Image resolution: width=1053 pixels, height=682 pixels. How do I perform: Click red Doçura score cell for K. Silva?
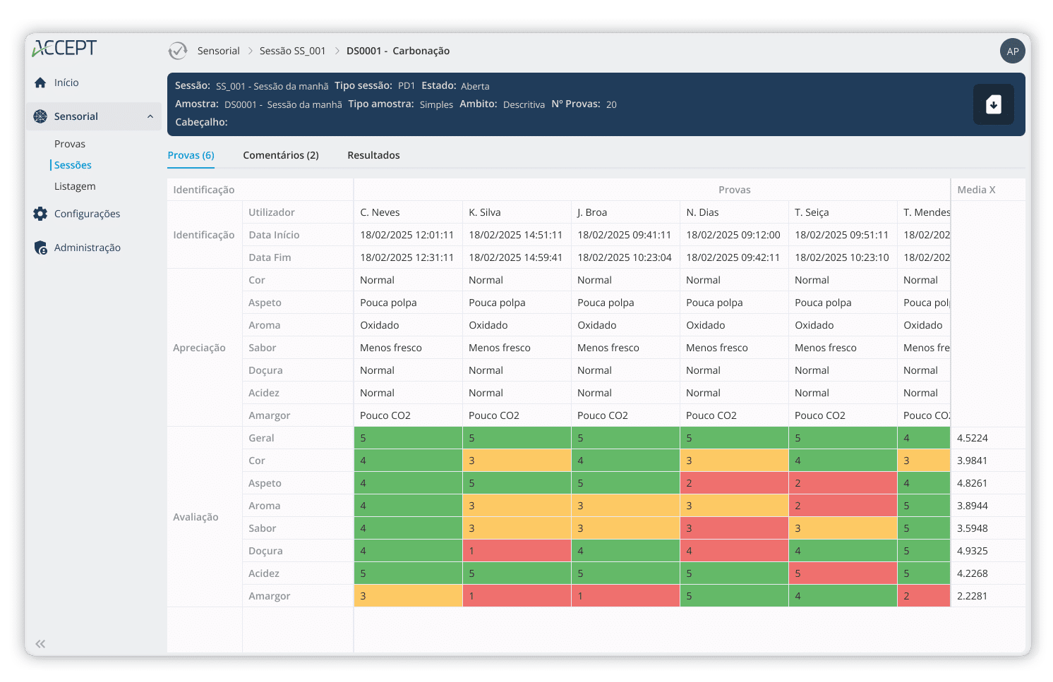pos(517,551)
